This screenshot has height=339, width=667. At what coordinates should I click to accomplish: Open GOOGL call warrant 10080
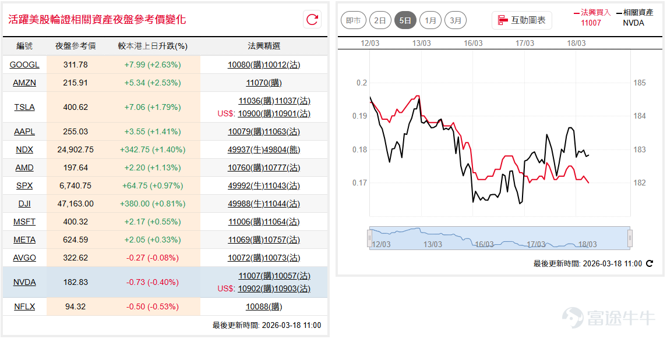[245, 65]
